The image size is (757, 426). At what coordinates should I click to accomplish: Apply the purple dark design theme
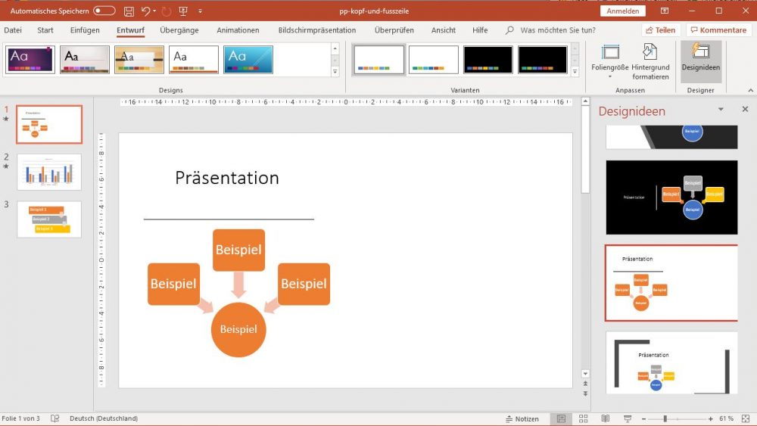point(30,60)
